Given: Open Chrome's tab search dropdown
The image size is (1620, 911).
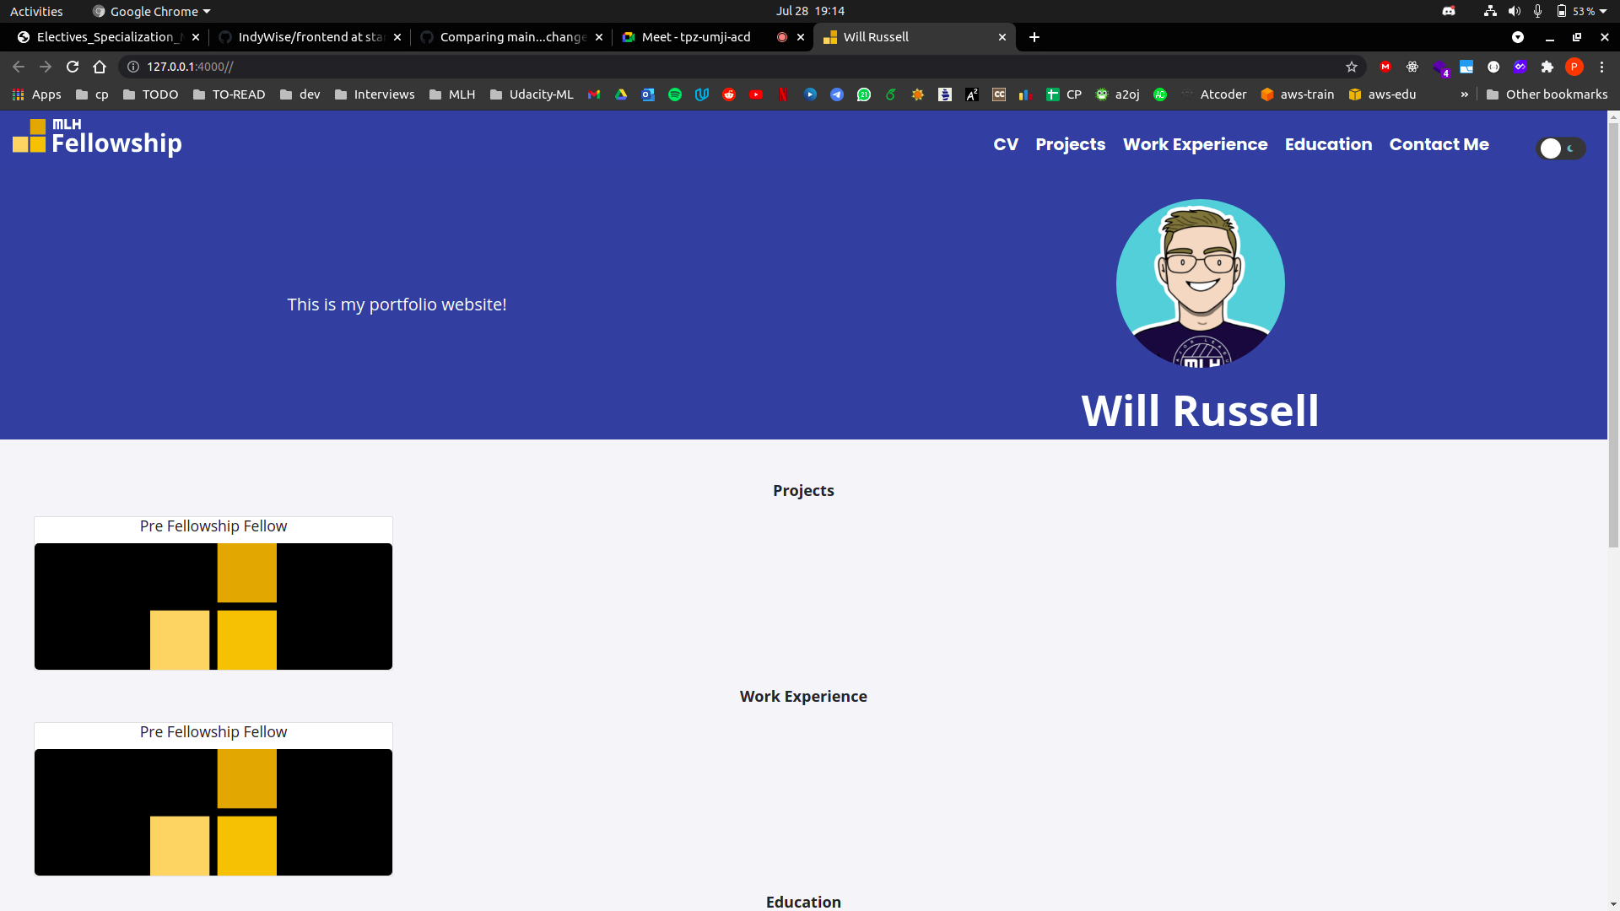Looking at the screenshot, I should pyautogui.click(x=1518, y=37).
